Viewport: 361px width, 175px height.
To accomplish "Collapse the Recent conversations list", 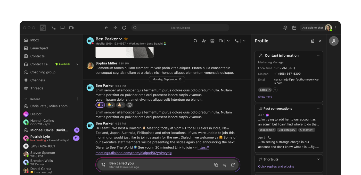I will [26, 99].
